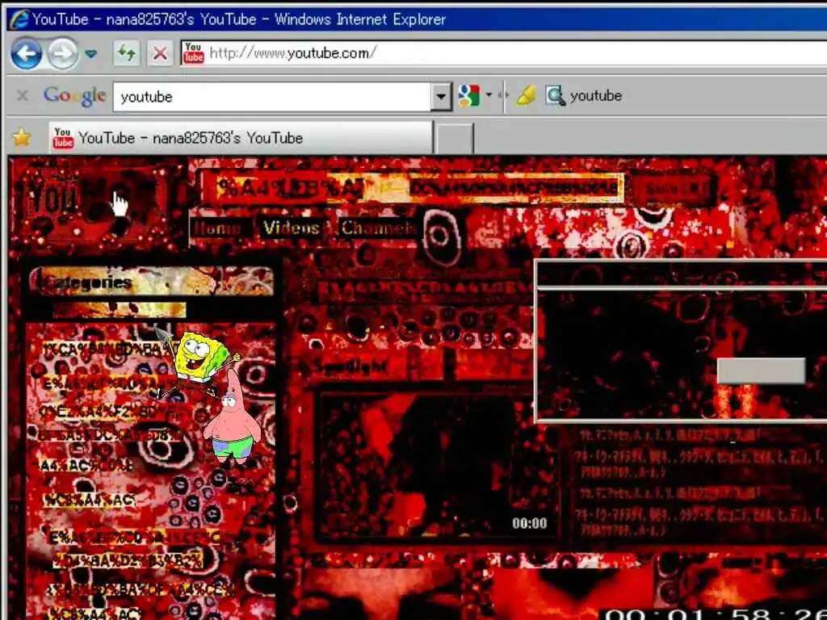Open the recent pages dropdown arrow
This screenshot has width=827, height=620.
91,54
